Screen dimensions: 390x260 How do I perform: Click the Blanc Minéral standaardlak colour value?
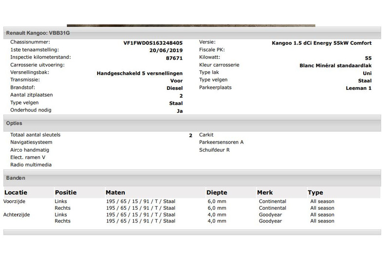pos(335,65)
